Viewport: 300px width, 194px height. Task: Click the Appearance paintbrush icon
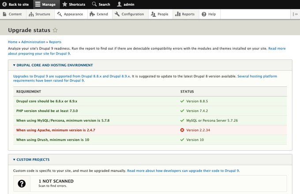60,14
